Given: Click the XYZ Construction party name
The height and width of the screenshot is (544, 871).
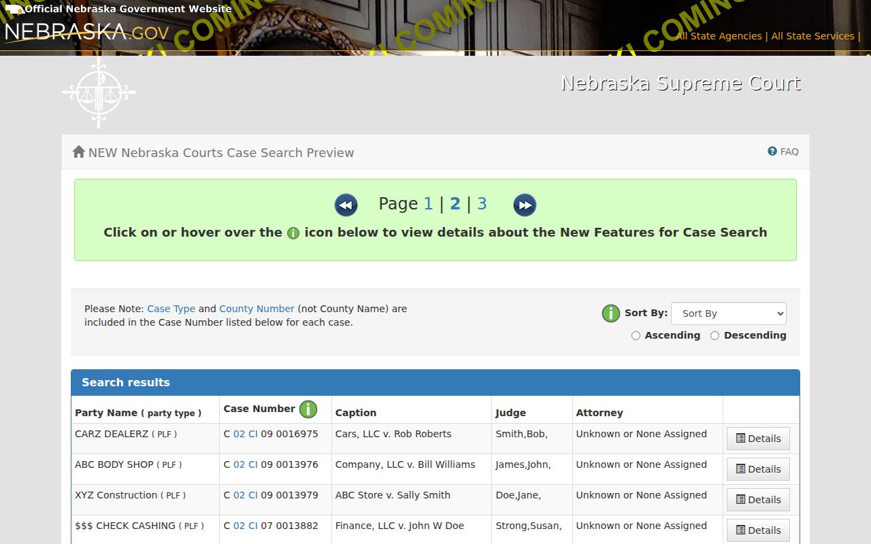Looking at the screenshot, I should pyautogui.click(x=116, y=495).
